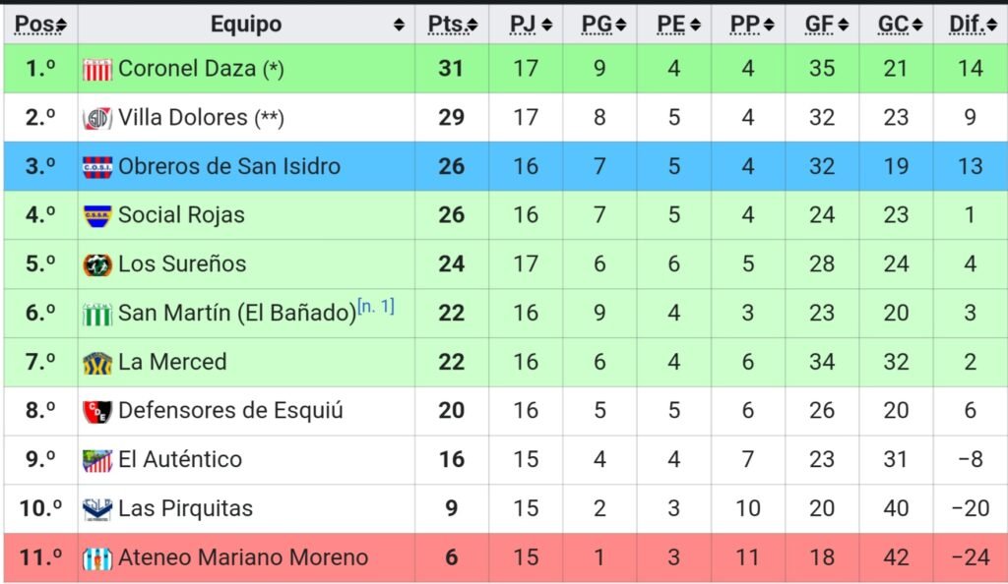Sort table by the Equipo column arrows
This screenshot has width=1008, height=584.
399,25
